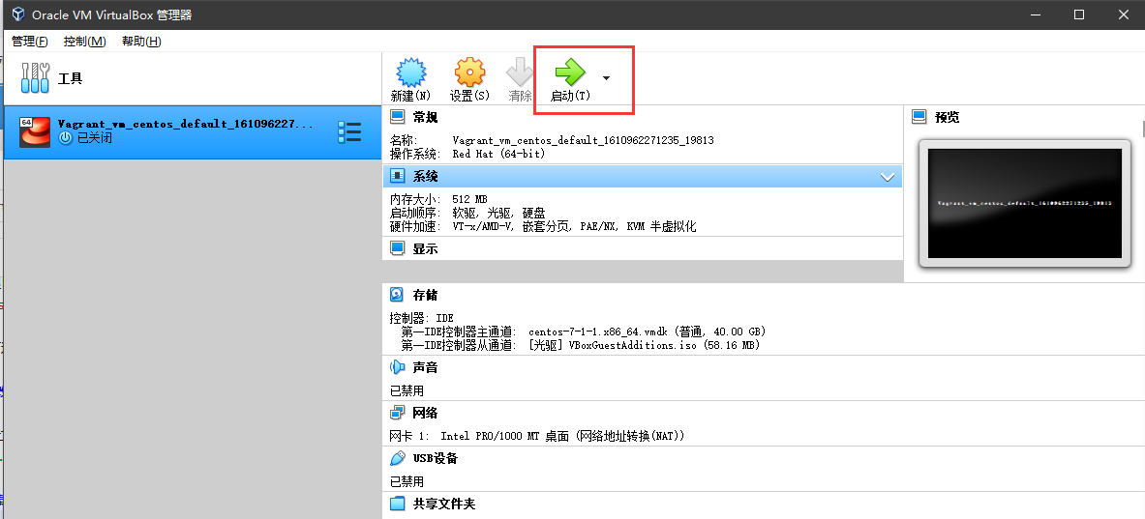The width and height of the screenshot is (1145, 519).
Task: Click the Shared Folders (共享文件夹) header
Action: click(x=443, y=504)
